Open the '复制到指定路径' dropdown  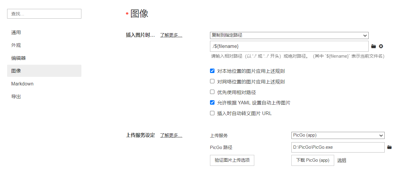(x=289, y=35)
